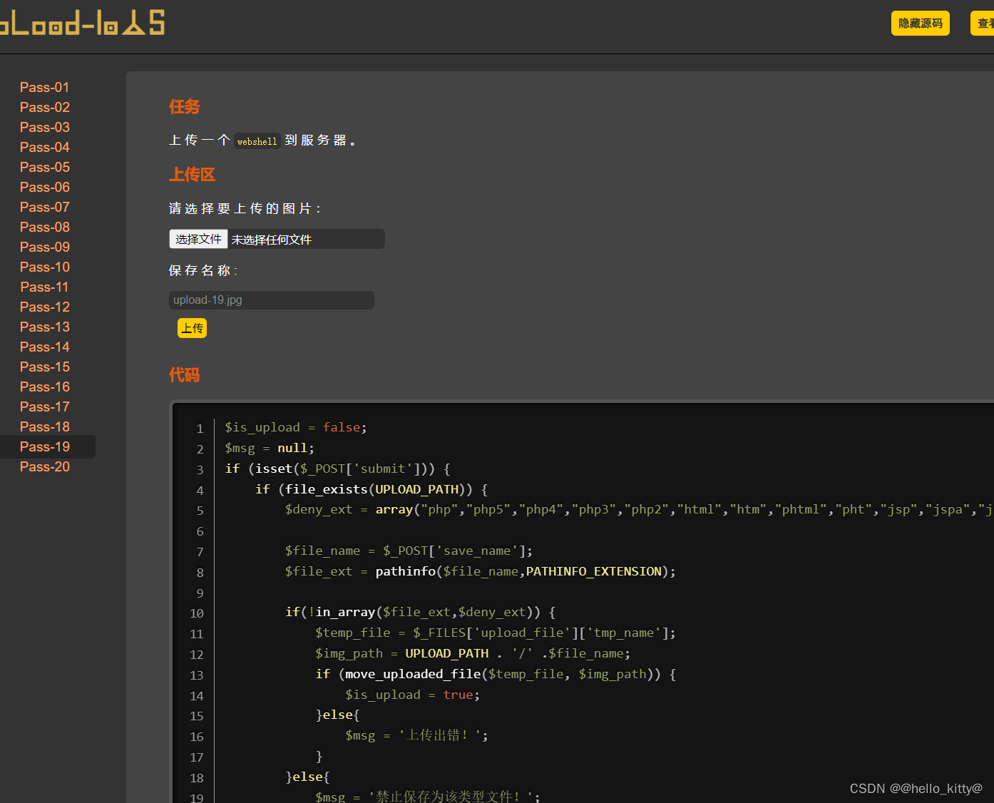Click the 请选择要上传的图片 label
994x803 pixels.
click(245, 208)
